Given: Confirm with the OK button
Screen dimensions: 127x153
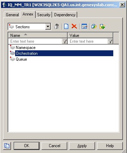Looking at the screenshot, I should pos(26,146).
